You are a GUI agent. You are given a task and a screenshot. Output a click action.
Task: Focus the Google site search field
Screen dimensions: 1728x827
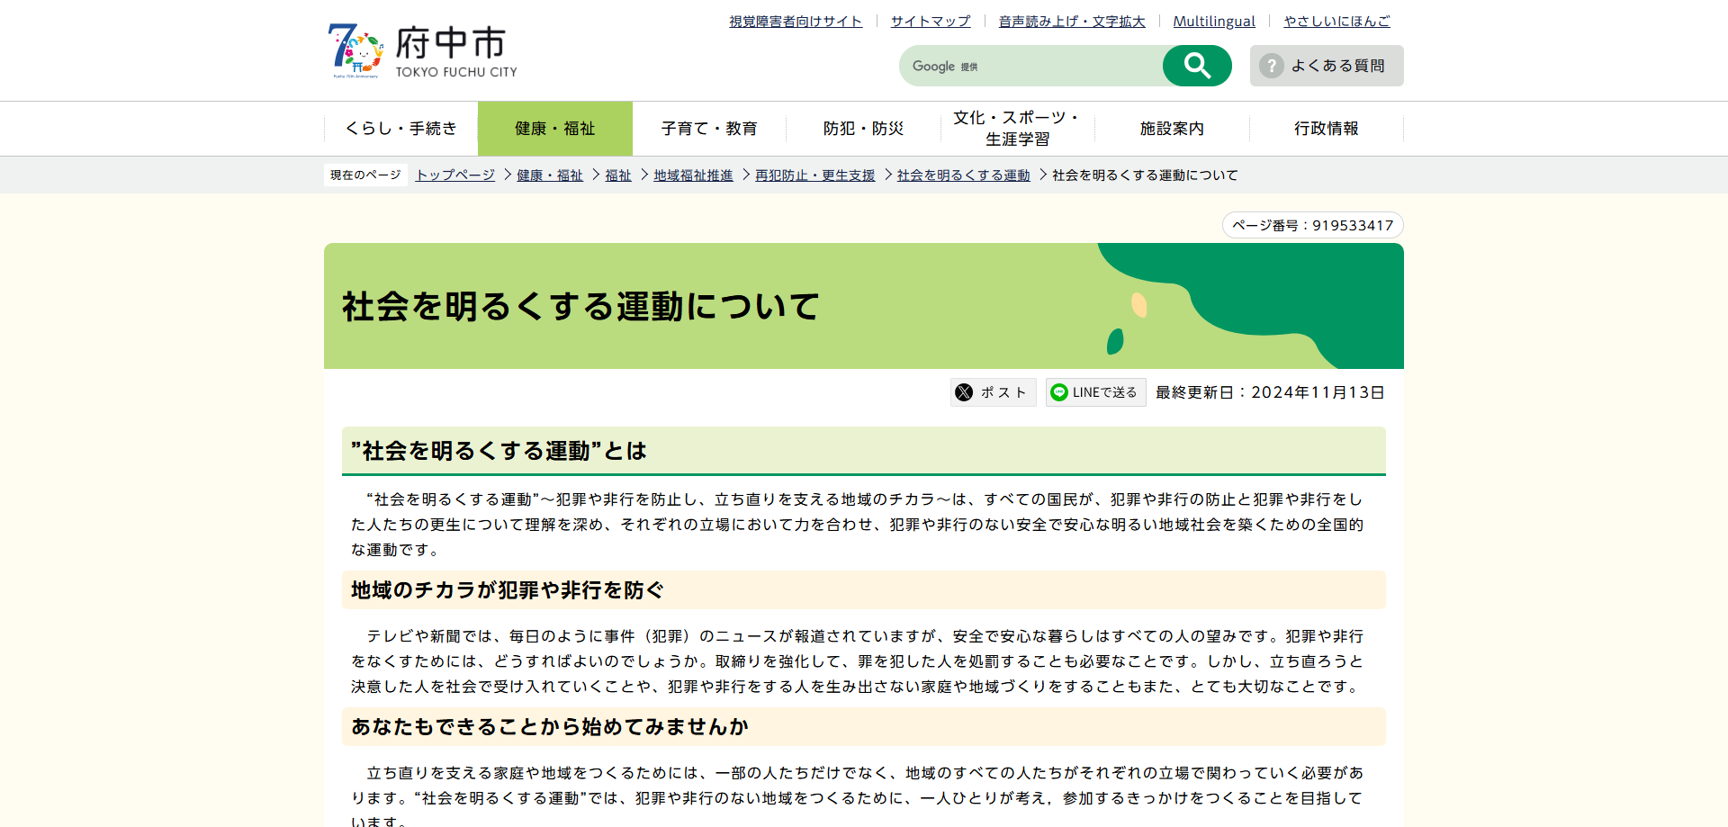click(1031, 66)
